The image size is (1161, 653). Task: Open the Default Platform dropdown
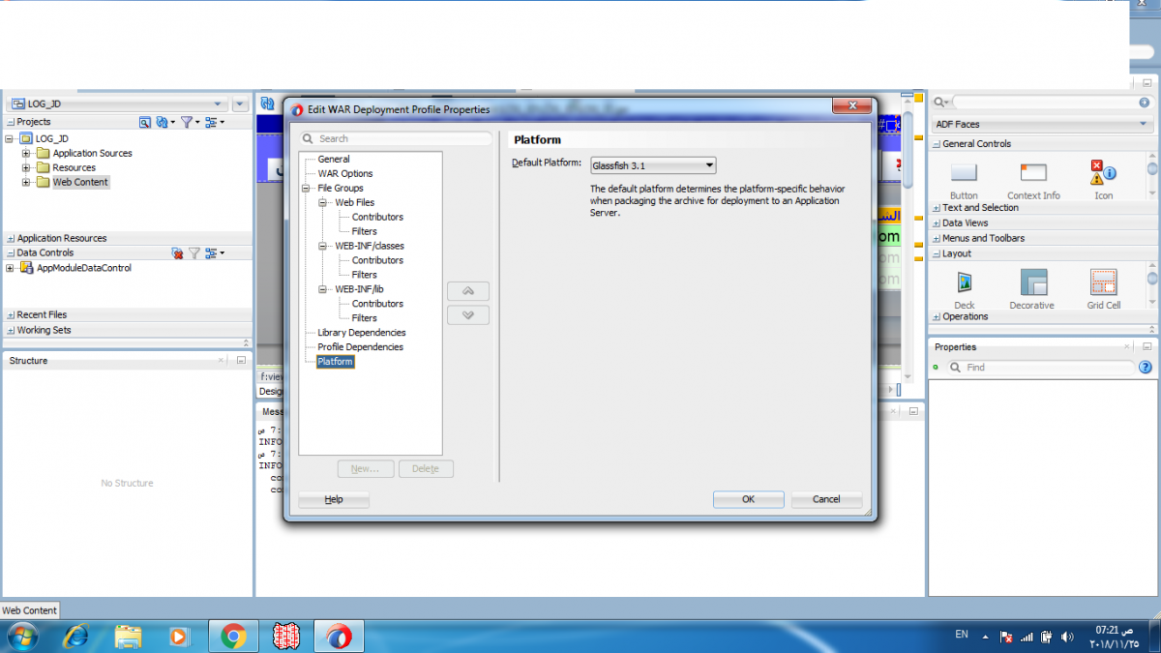click(x=653, y=165)
